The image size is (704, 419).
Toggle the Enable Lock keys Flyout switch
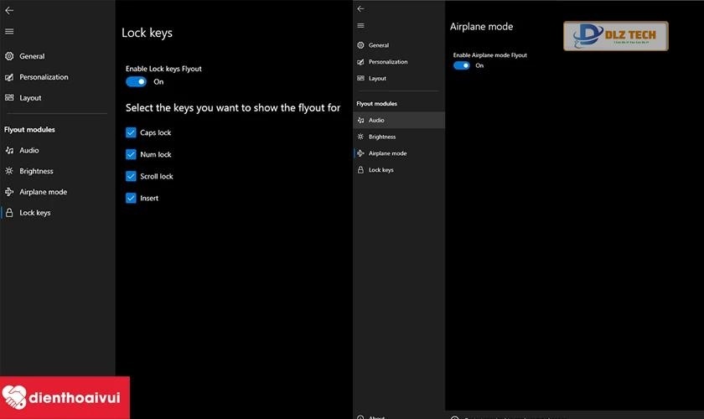[136, 82]
